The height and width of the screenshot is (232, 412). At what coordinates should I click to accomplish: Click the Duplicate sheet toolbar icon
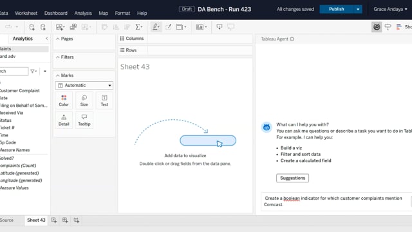click(73, 27)
